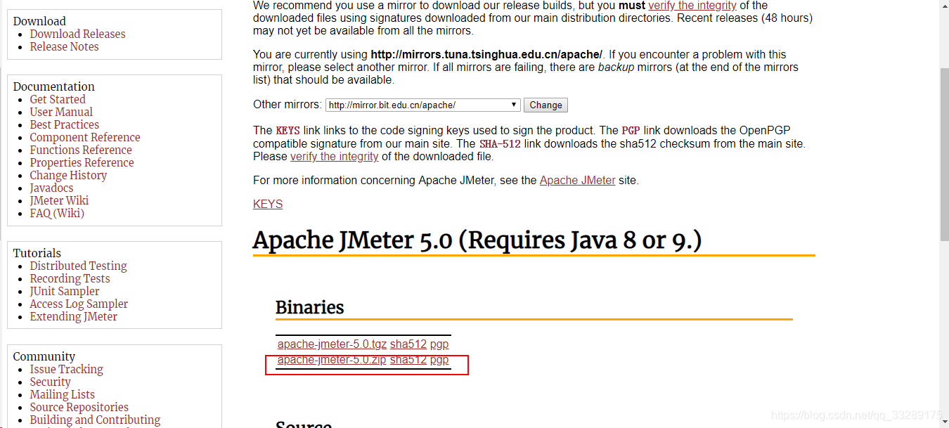The height and width of the screenshot is (428, 949).
Task: Visit the JMeter Wiki link
Action: point(59,200)
